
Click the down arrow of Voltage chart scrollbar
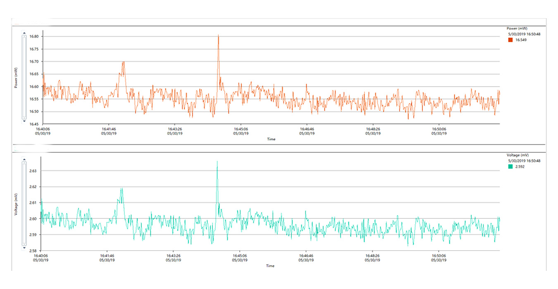coord(24,249)
